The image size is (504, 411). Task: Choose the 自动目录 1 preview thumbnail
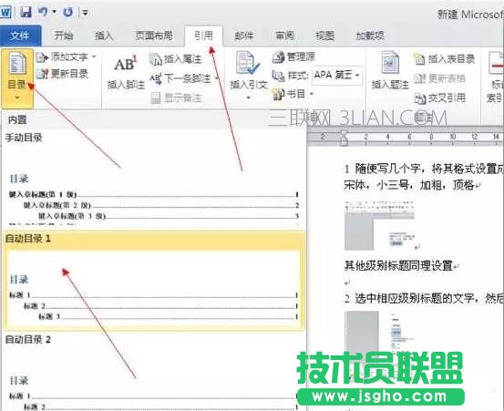point(154,289)
